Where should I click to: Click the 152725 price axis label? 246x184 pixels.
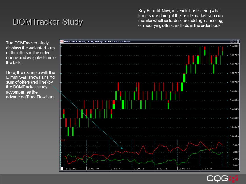(x=234, y=73)
